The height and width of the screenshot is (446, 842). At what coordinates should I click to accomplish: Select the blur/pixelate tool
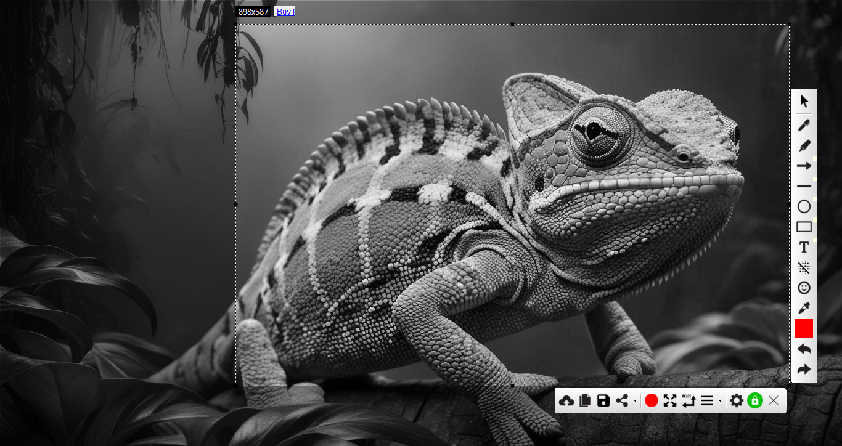click(x=804, y=267)
